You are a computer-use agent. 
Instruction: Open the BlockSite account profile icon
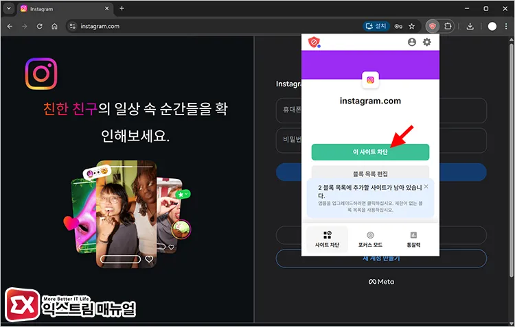click(x=411, y=42)
